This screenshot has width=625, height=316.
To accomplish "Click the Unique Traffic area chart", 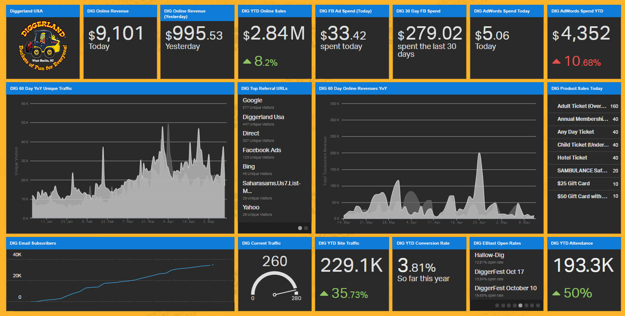I will (x=128, y=172).
